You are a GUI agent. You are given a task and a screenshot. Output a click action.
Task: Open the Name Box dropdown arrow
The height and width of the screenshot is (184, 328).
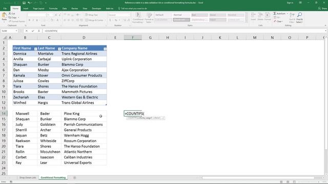(16, 31)
